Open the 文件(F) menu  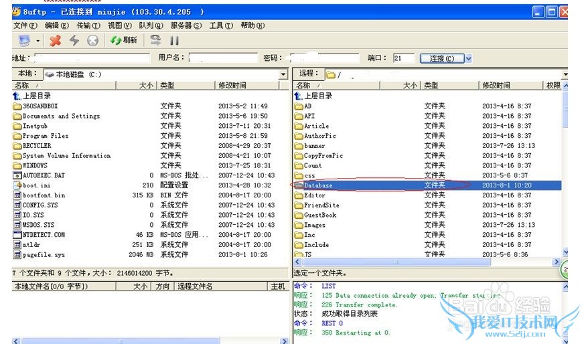[25, 25]
